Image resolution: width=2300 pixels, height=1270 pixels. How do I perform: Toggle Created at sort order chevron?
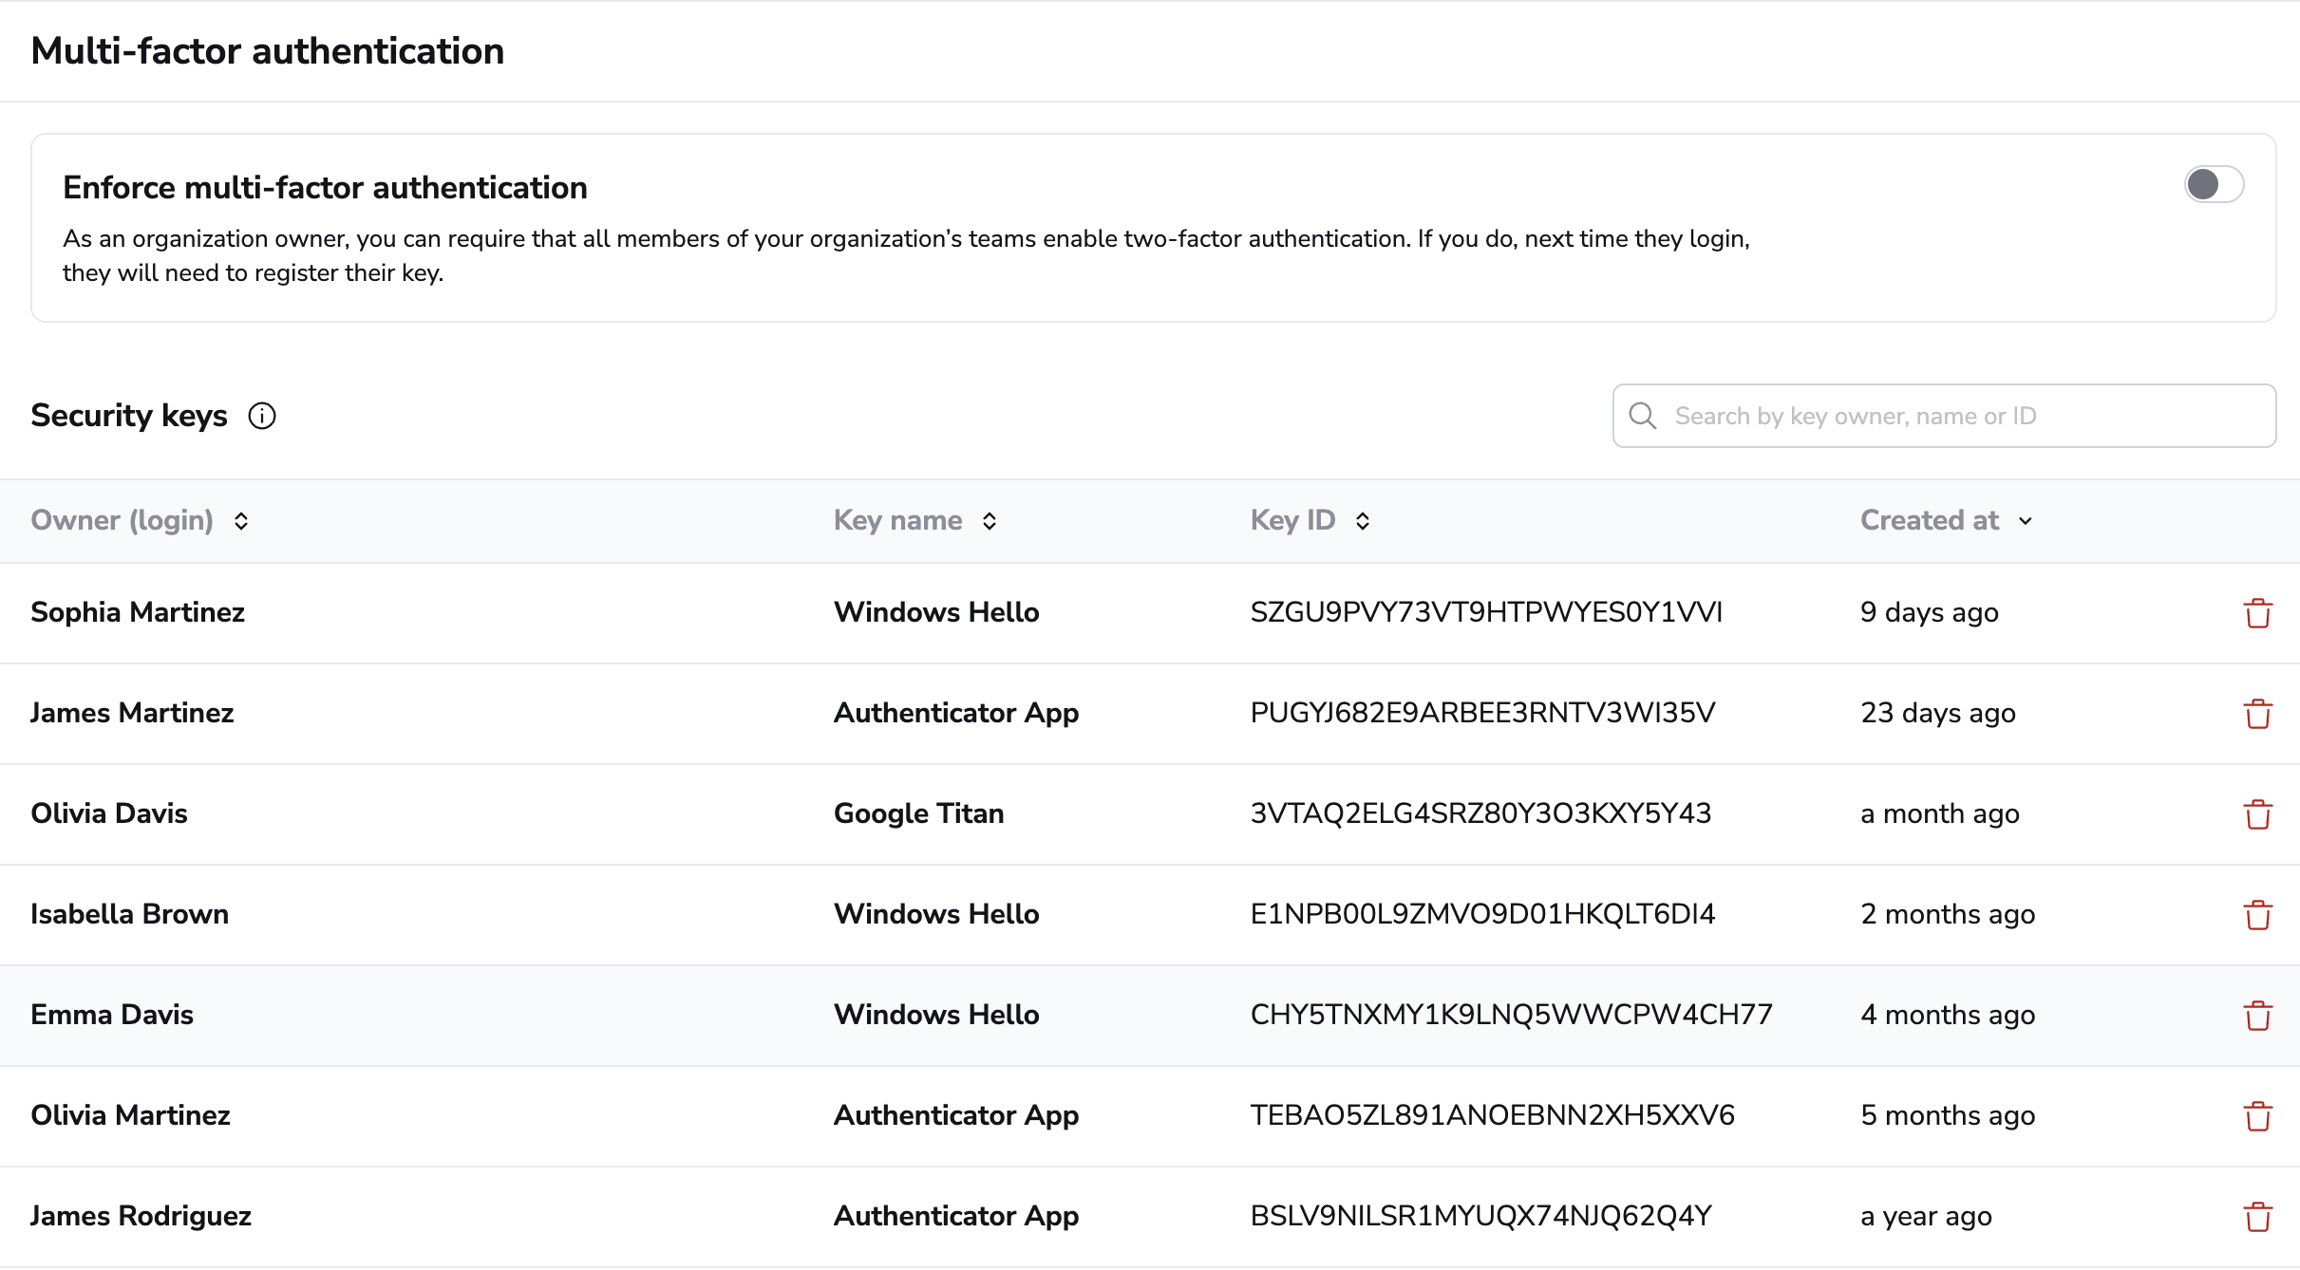tap(2026, 521)
